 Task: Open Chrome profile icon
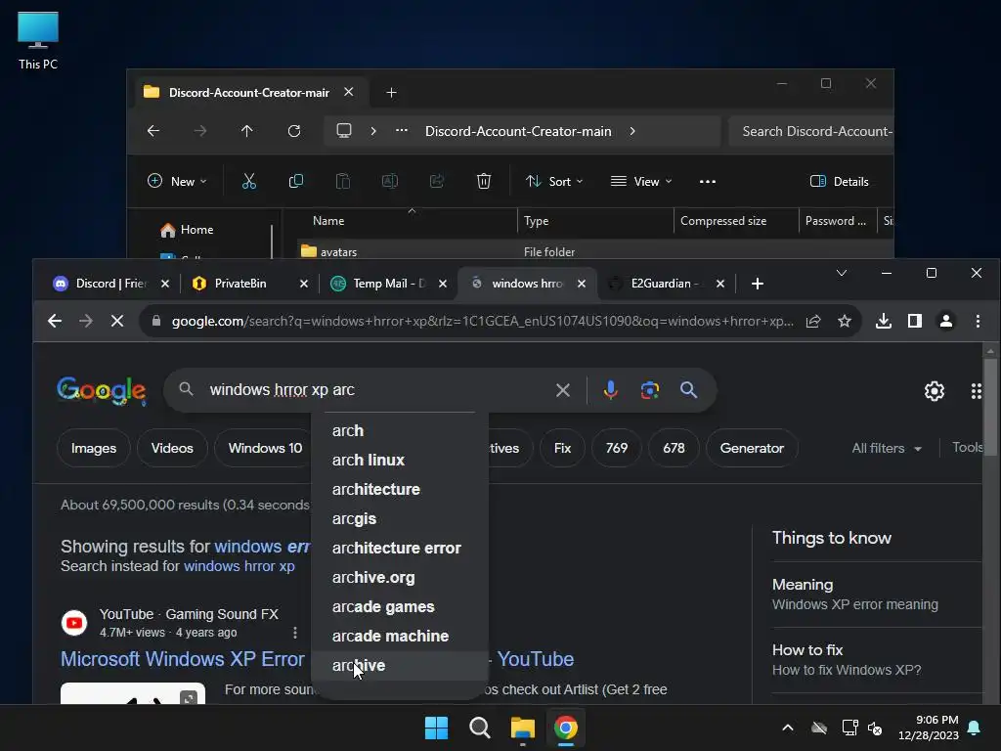click(x=946, y=321)
